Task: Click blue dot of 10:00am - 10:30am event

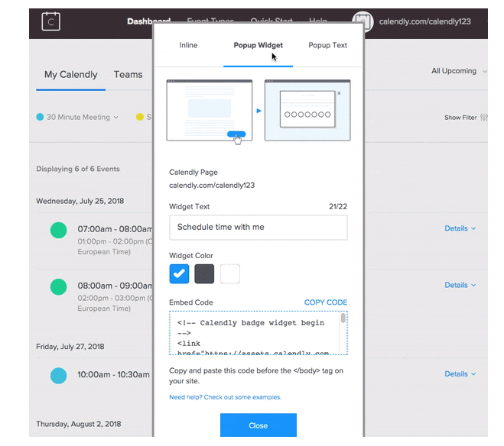Action: point(58,376)
